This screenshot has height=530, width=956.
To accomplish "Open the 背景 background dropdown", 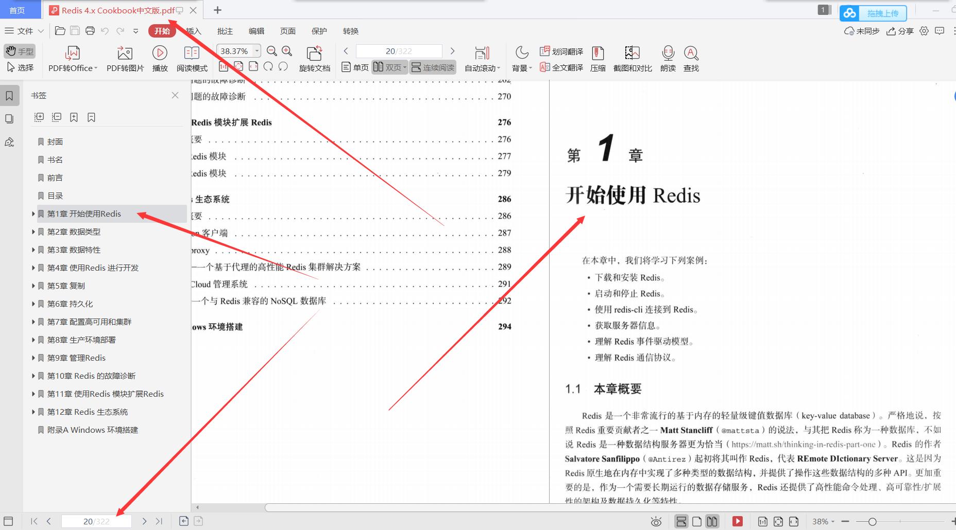I will (522, 59).
